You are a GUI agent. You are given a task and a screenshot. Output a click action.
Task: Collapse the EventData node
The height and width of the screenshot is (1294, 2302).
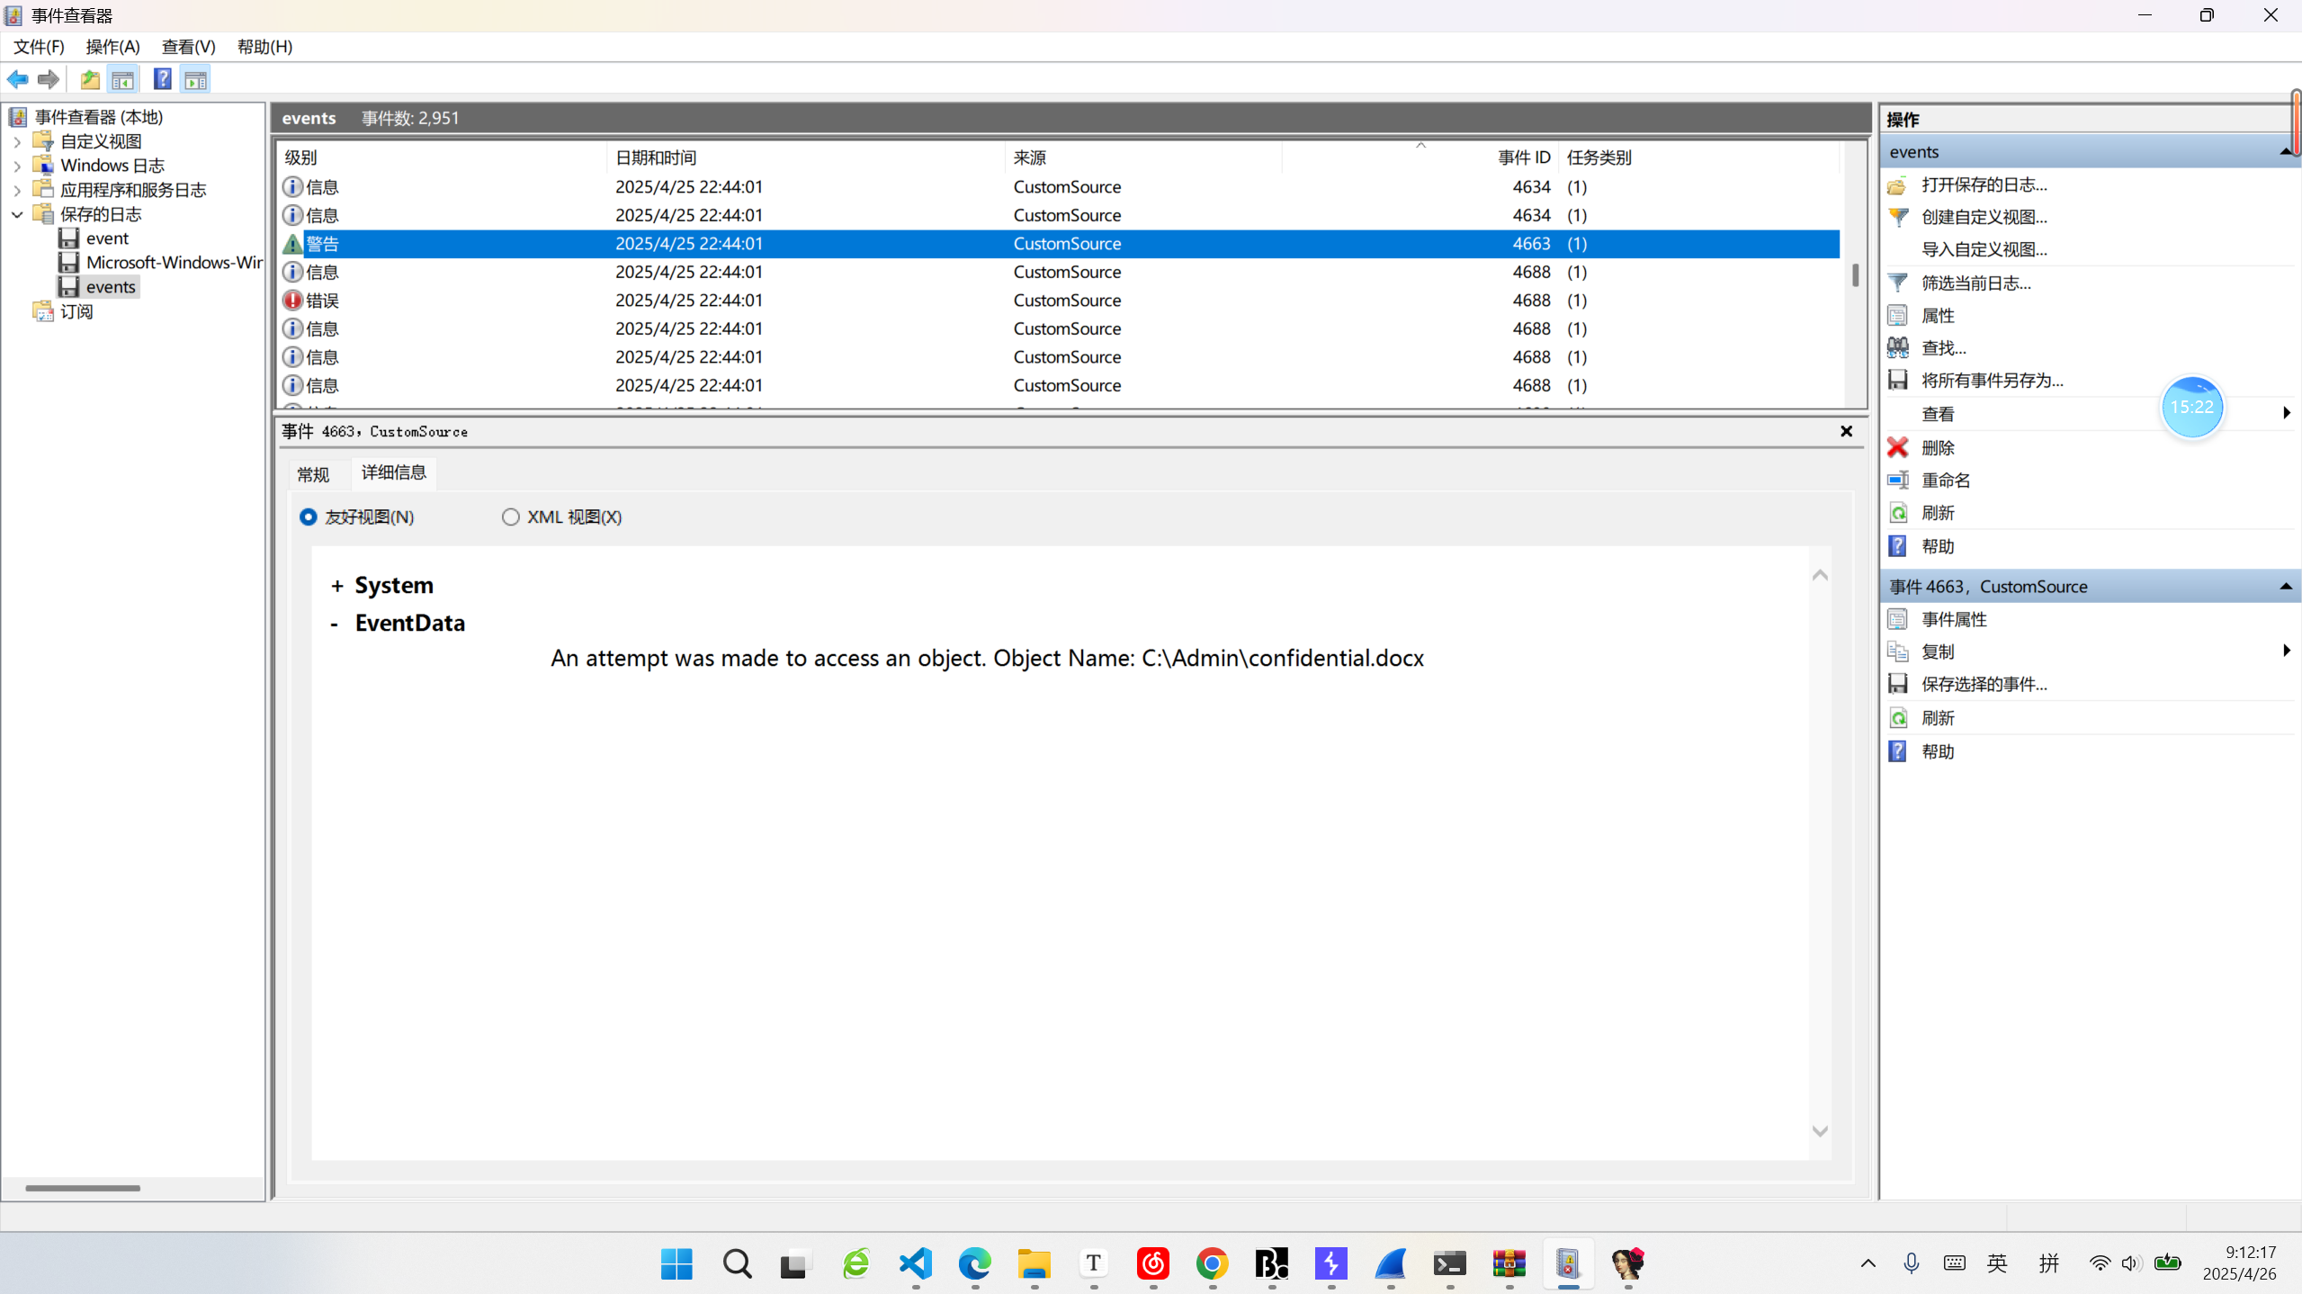pos(335,625)
